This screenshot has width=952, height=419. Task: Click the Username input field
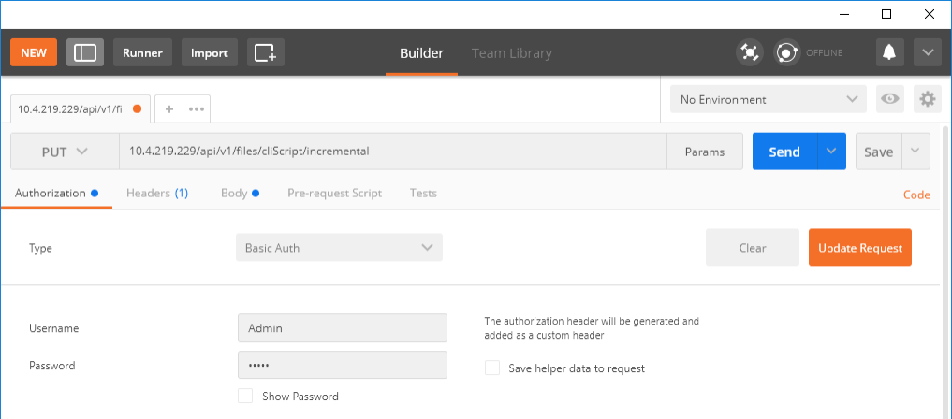pyautogui.click(x=343, y=328)
